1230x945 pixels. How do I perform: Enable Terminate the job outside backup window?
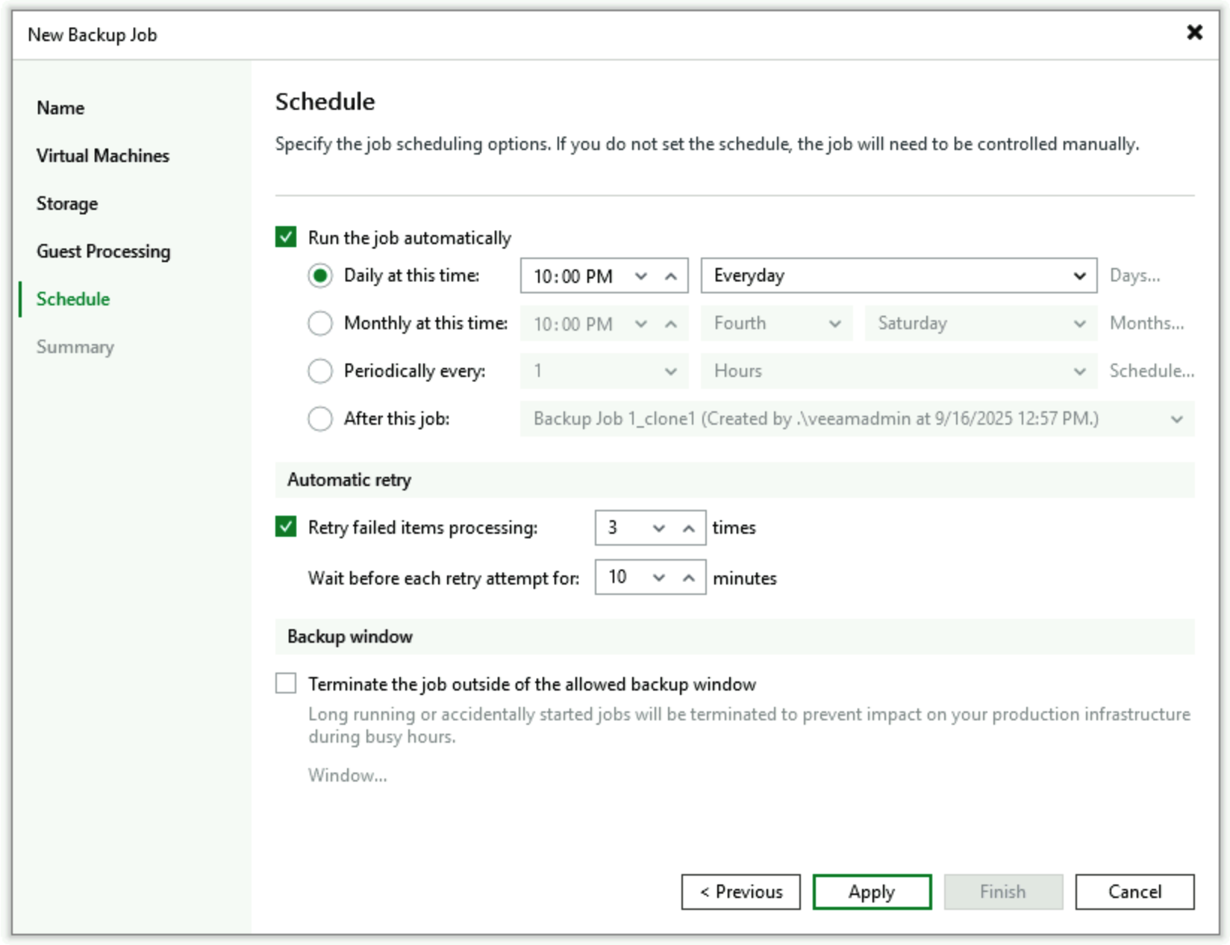286,684
